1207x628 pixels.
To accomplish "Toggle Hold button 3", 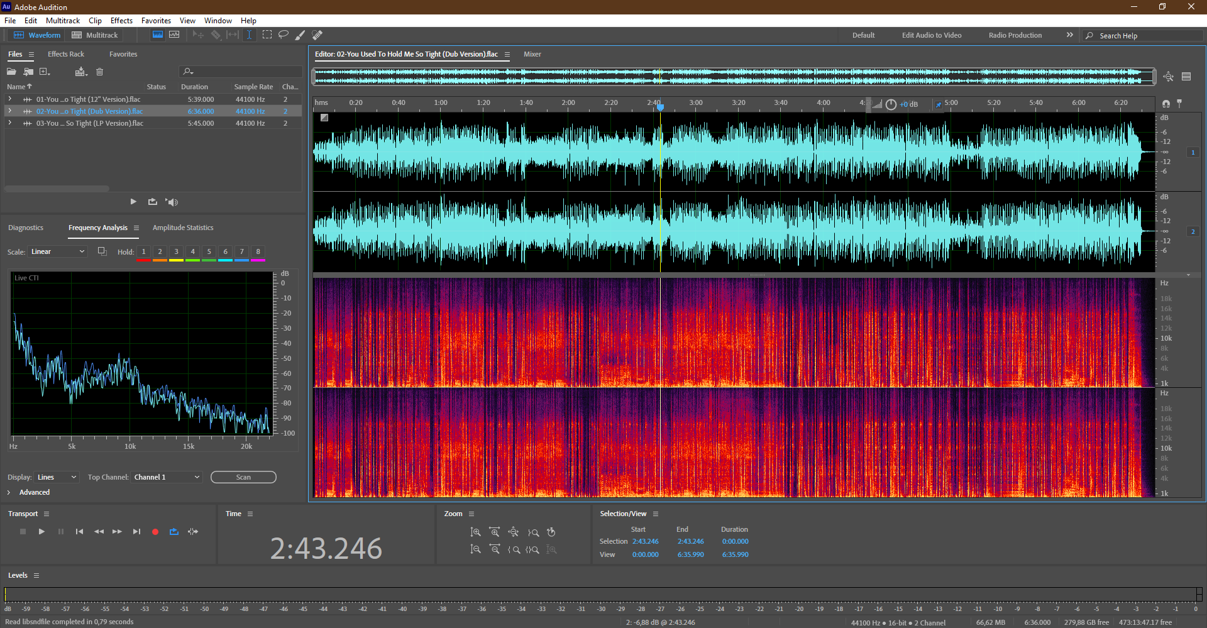I will point(176,251).
